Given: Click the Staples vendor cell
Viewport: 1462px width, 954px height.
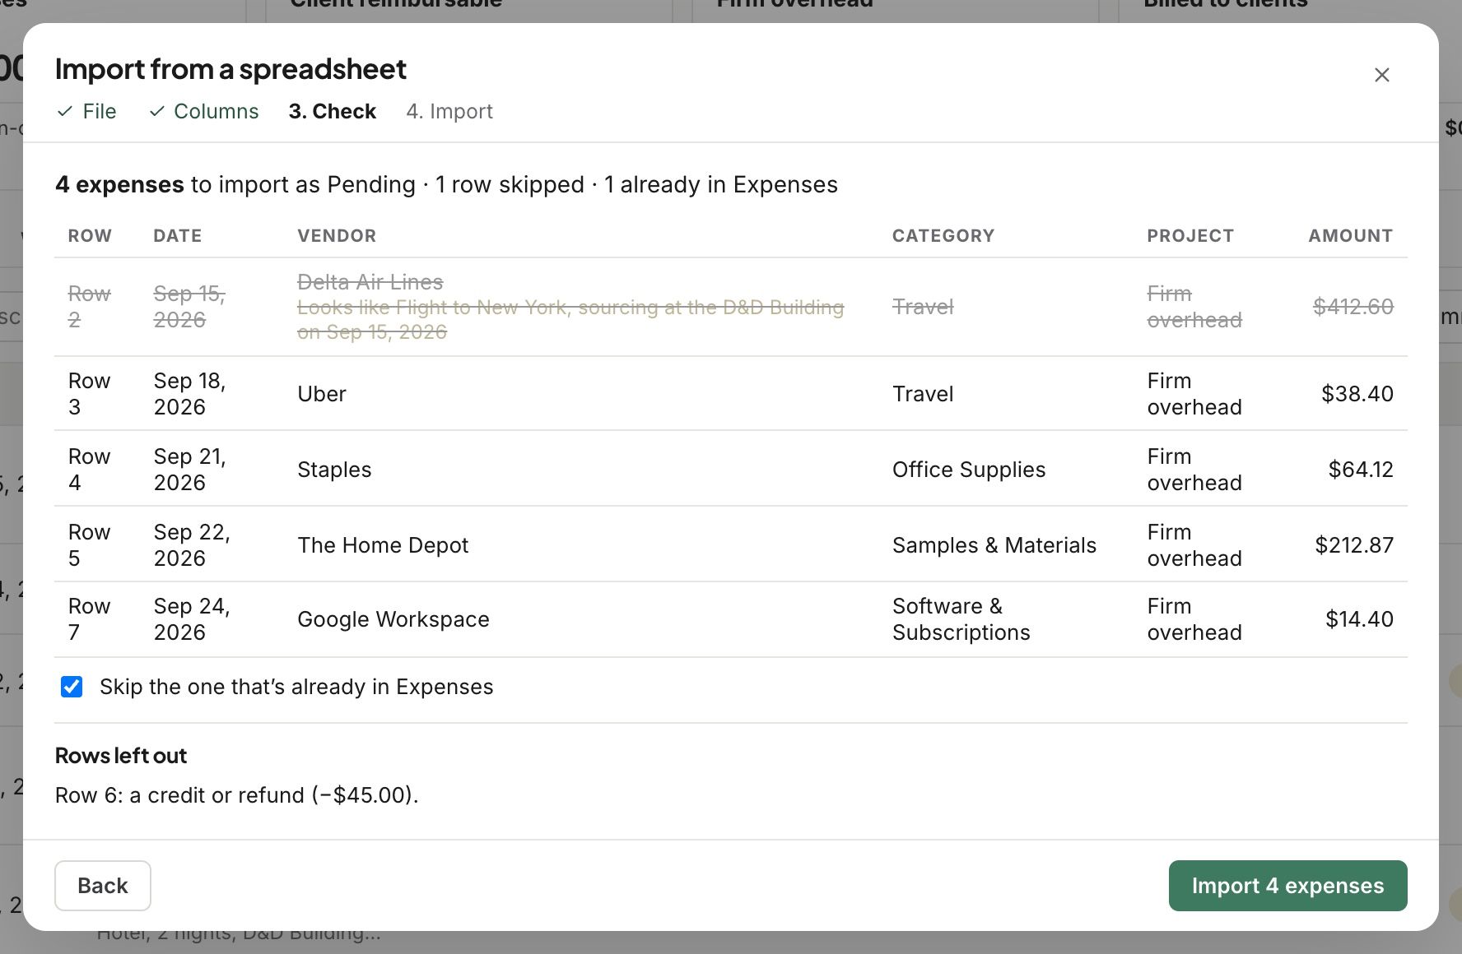Looking at the screenshot, I should pyautogui.click(x=334, y=470).
